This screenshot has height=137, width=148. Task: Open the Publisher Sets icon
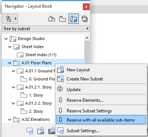coord(85,19)
